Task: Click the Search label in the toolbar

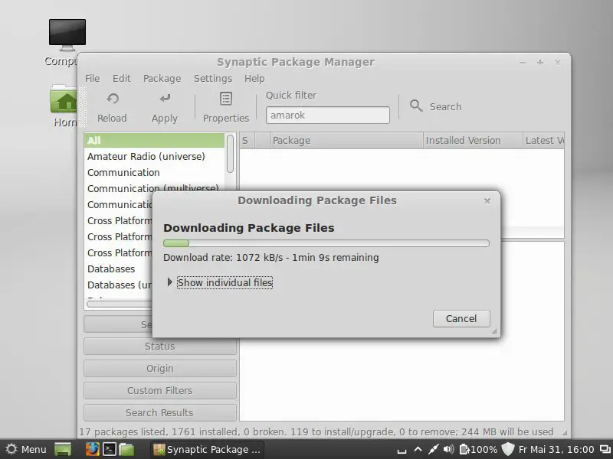Action: pyautogui.click(x=445, y=106)
